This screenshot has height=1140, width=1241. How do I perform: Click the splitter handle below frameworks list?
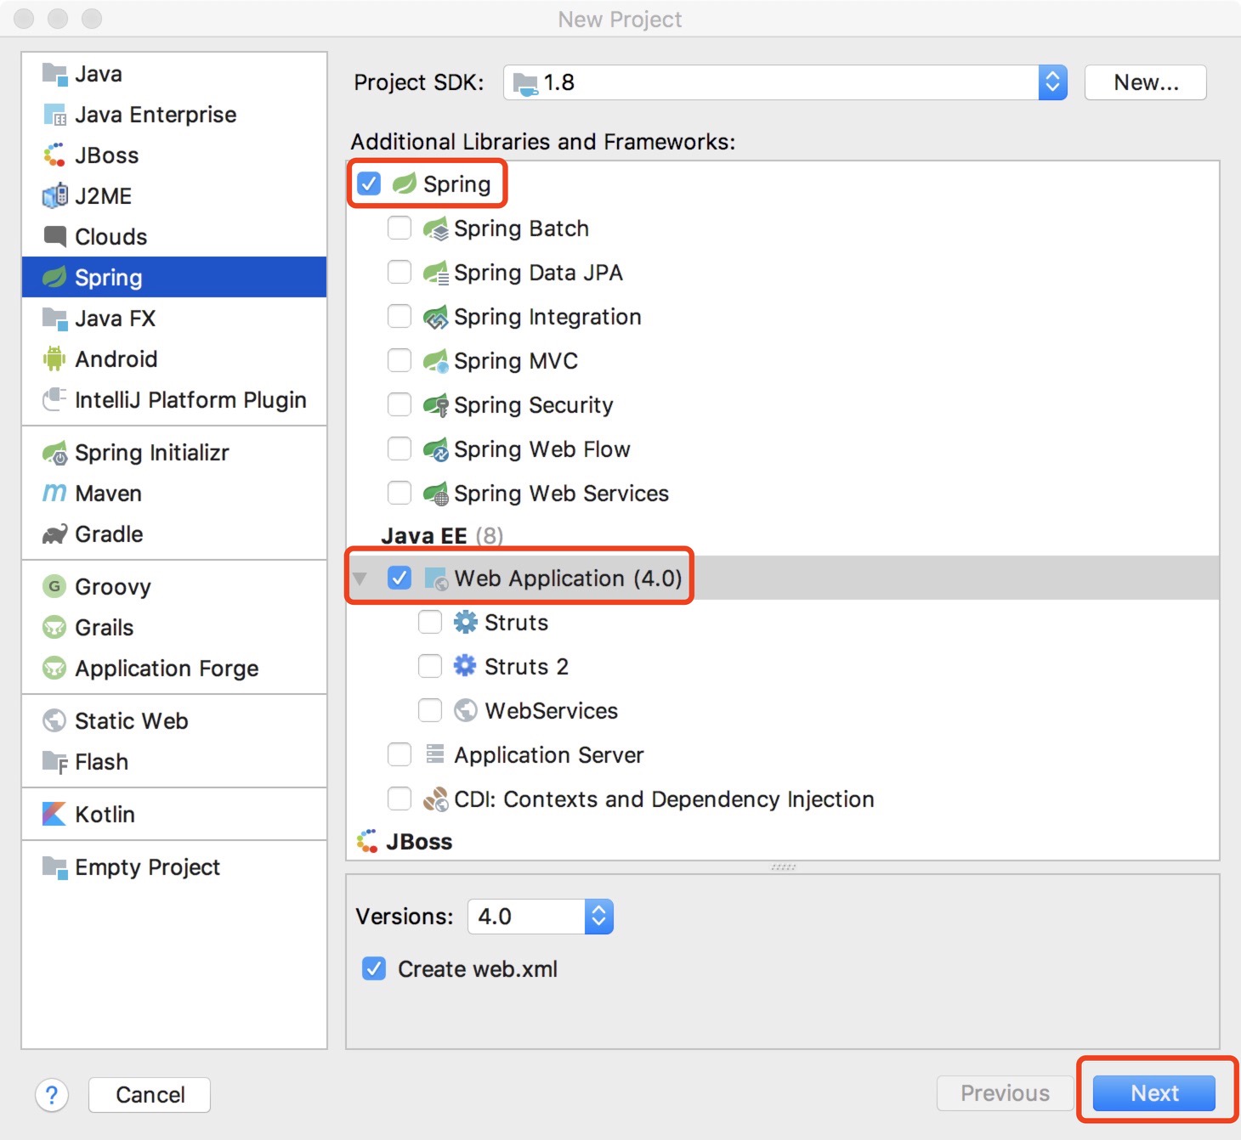tap(783, 867)
